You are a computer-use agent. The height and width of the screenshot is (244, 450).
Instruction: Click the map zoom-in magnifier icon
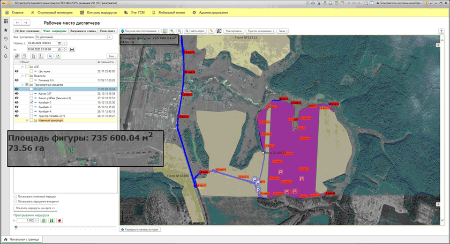pos(172,31)
